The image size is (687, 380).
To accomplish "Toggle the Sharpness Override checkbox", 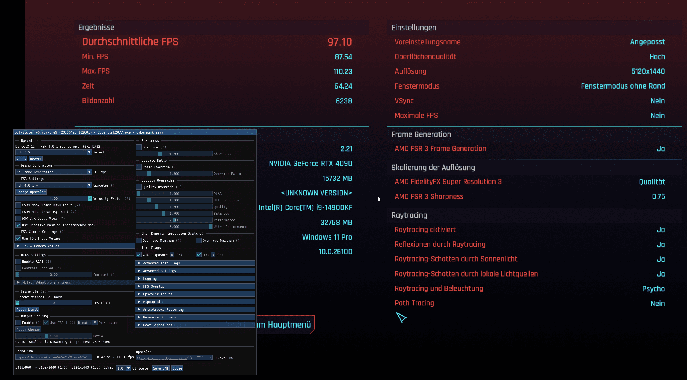I will pyautogui.click(x=139, y=147).
